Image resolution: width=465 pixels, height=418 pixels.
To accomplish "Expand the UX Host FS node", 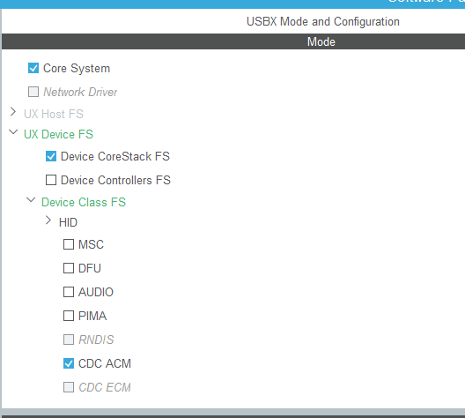I will [13, 112].
